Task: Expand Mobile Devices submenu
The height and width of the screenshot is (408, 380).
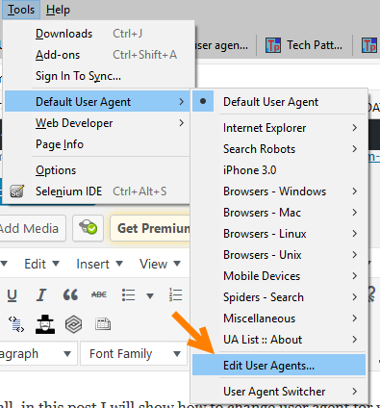Action: point(279,276)
